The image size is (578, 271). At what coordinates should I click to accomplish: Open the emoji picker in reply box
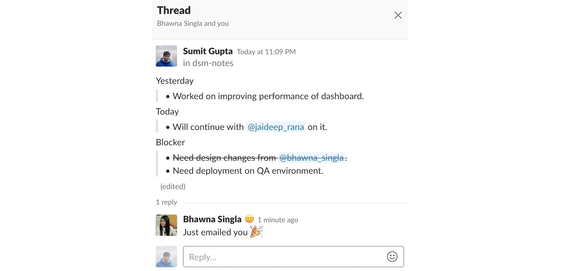pyautogui.click(x=392, y=257)
